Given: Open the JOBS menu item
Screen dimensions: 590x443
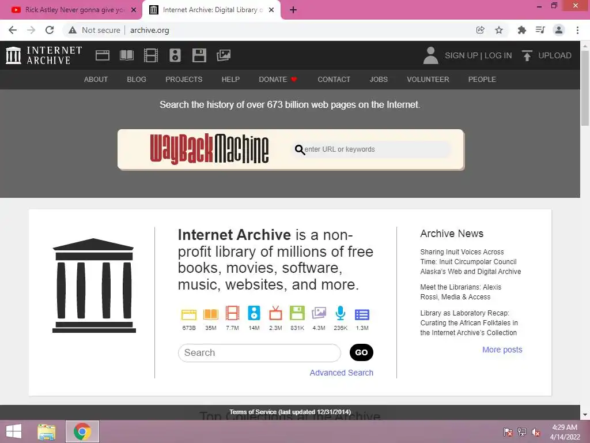Looking at the screenshot, I should [379, 80].
